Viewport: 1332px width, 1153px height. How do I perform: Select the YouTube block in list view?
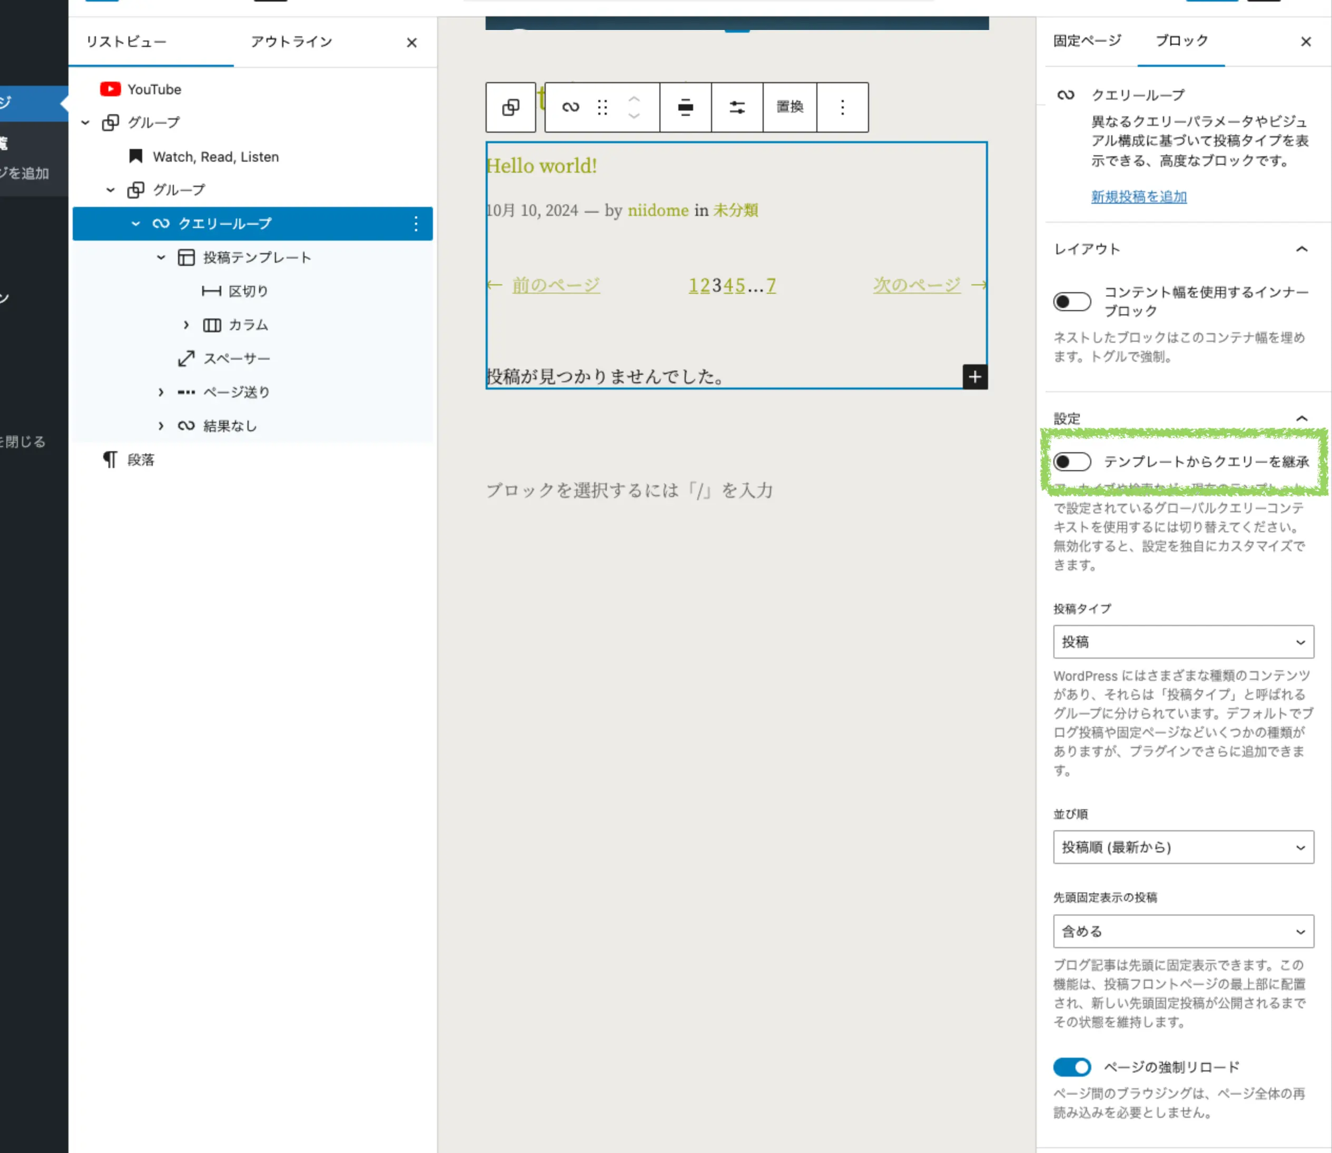154,90
